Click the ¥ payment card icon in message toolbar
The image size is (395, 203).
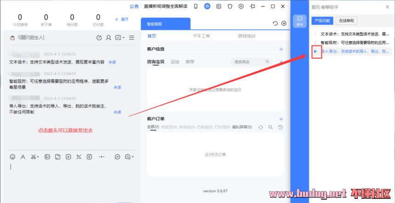pos(90,157)
